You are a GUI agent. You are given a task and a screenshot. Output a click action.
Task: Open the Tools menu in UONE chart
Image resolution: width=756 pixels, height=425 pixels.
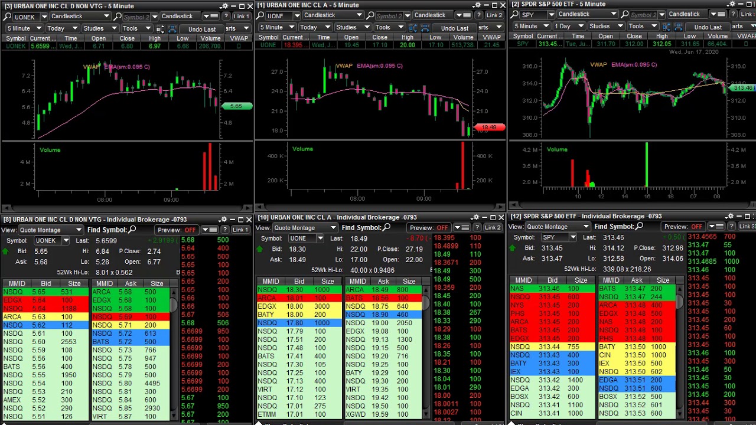(389, 27)
